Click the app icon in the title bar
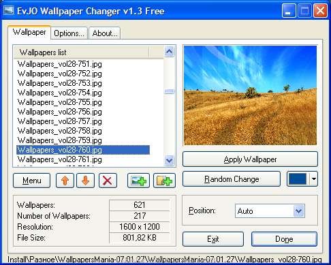This screenshot has height=265, width=331. [9, 10]
